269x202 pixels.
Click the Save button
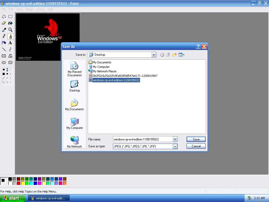196,139
